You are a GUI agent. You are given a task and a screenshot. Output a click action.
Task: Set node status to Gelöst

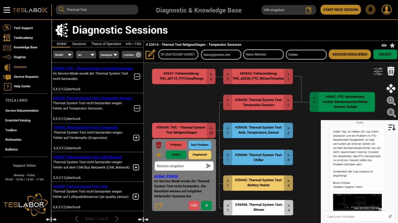pos(176,155)
